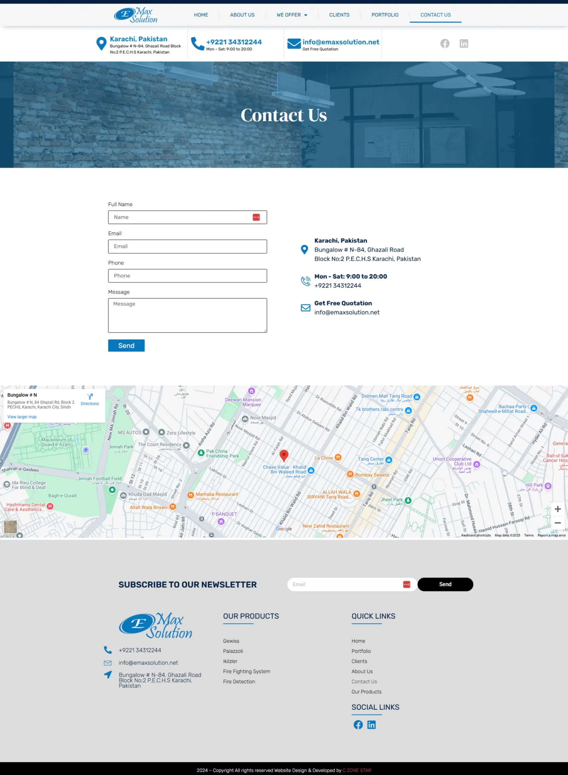The height and width of the screenshot is (775, 568).
Task: Submit the contact form with Send
Action: click(x=126, y=345)
